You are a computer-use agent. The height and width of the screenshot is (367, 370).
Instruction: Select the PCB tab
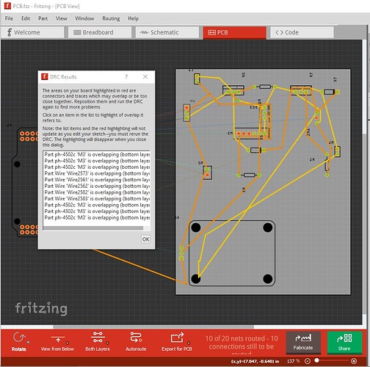pos(234,32)
